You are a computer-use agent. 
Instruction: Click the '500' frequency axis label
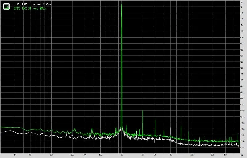pos(100,155)
